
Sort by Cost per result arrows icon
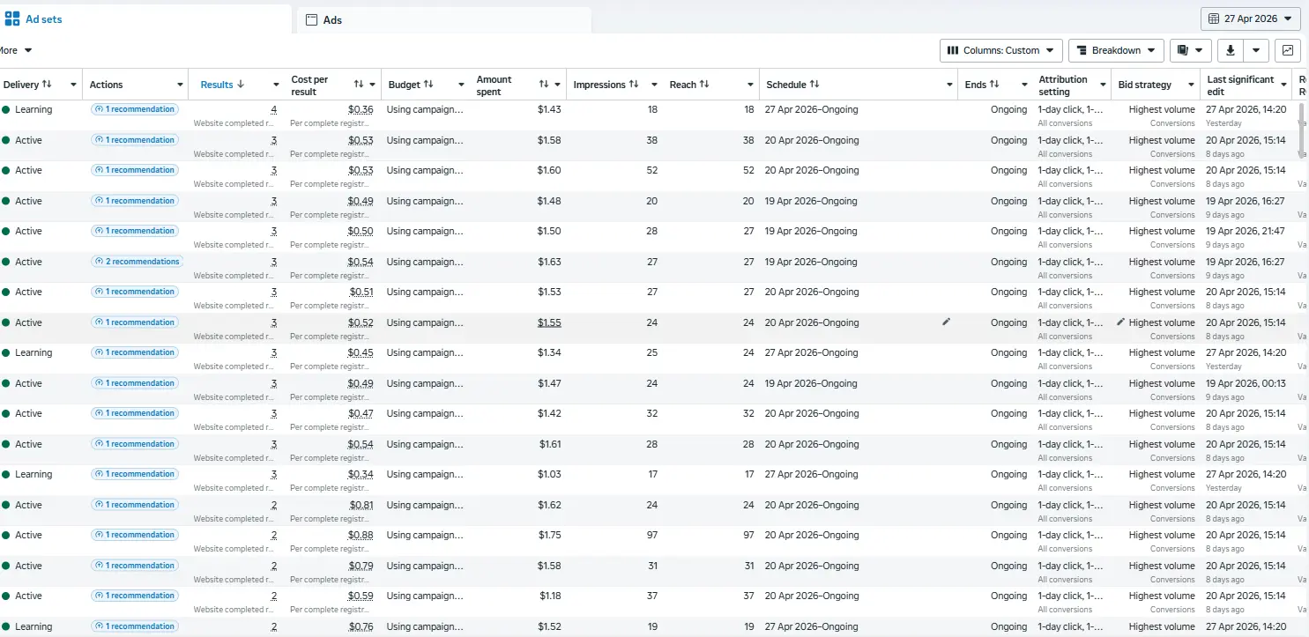[x=359, y=85]
